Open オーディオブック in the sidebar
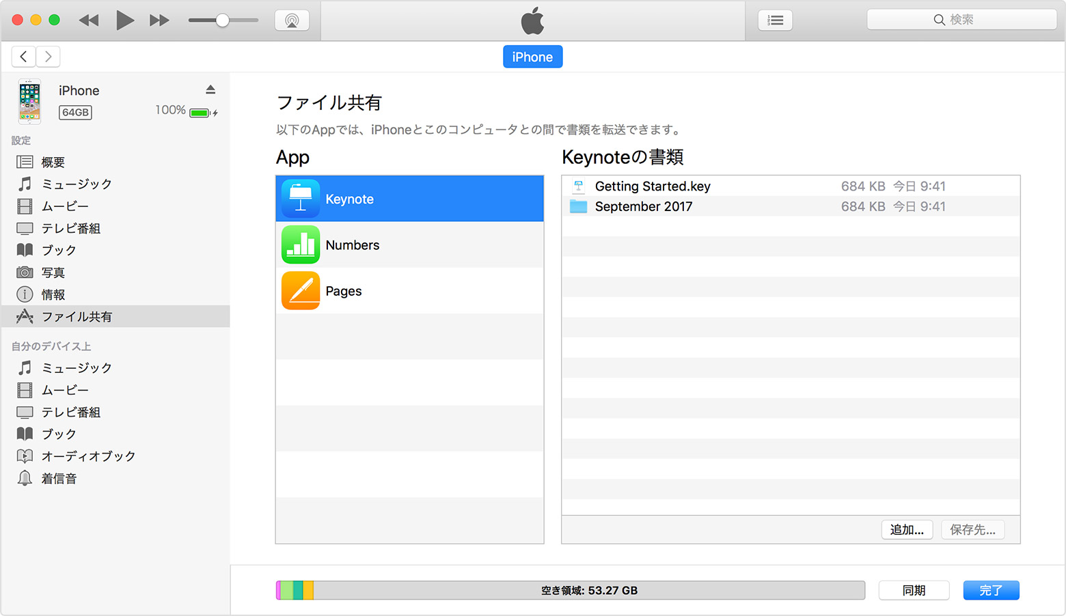 coord(115,456)
